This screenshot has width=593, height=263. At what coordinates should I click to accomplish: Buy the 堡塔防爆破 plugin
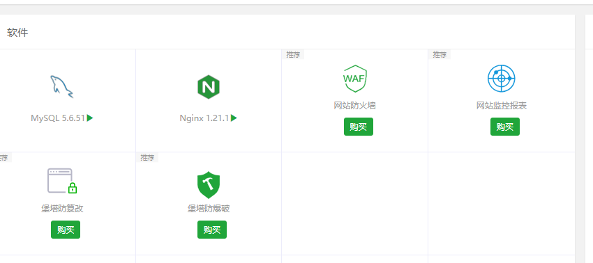(x=212, y=230)
